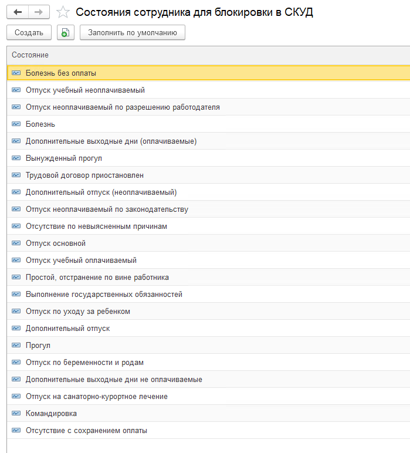Screen dimensions: 410x453
Task: Click the copy-create document icon button
Action: click(66, 33)
